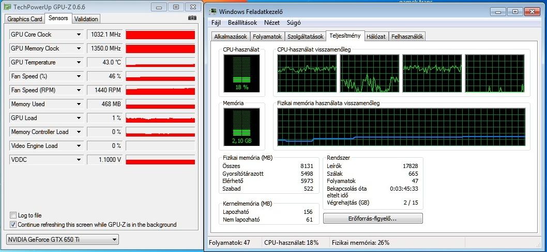This screenshot has height=252, width=547.
Task: Click the Elérhető 5973 value
Action: coord(307,181)
